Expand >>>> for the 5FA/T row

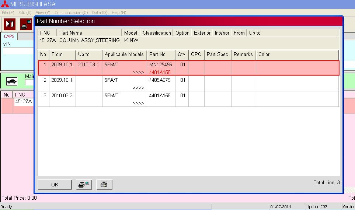click(x=138, y=88)
